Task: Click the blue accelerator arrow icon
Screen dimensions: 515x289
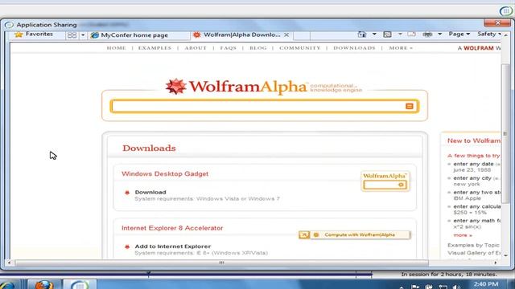Action: pyautogui.click(x=304, y=235)
